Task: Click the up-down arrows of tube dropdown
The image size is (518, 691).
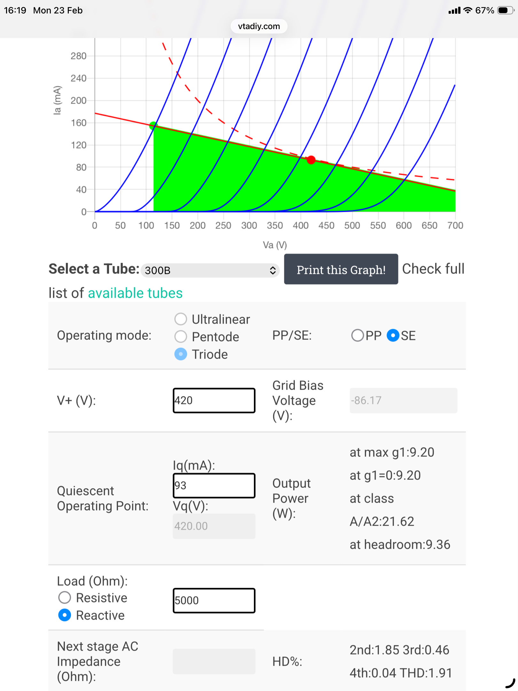Action: pos(272,270)
